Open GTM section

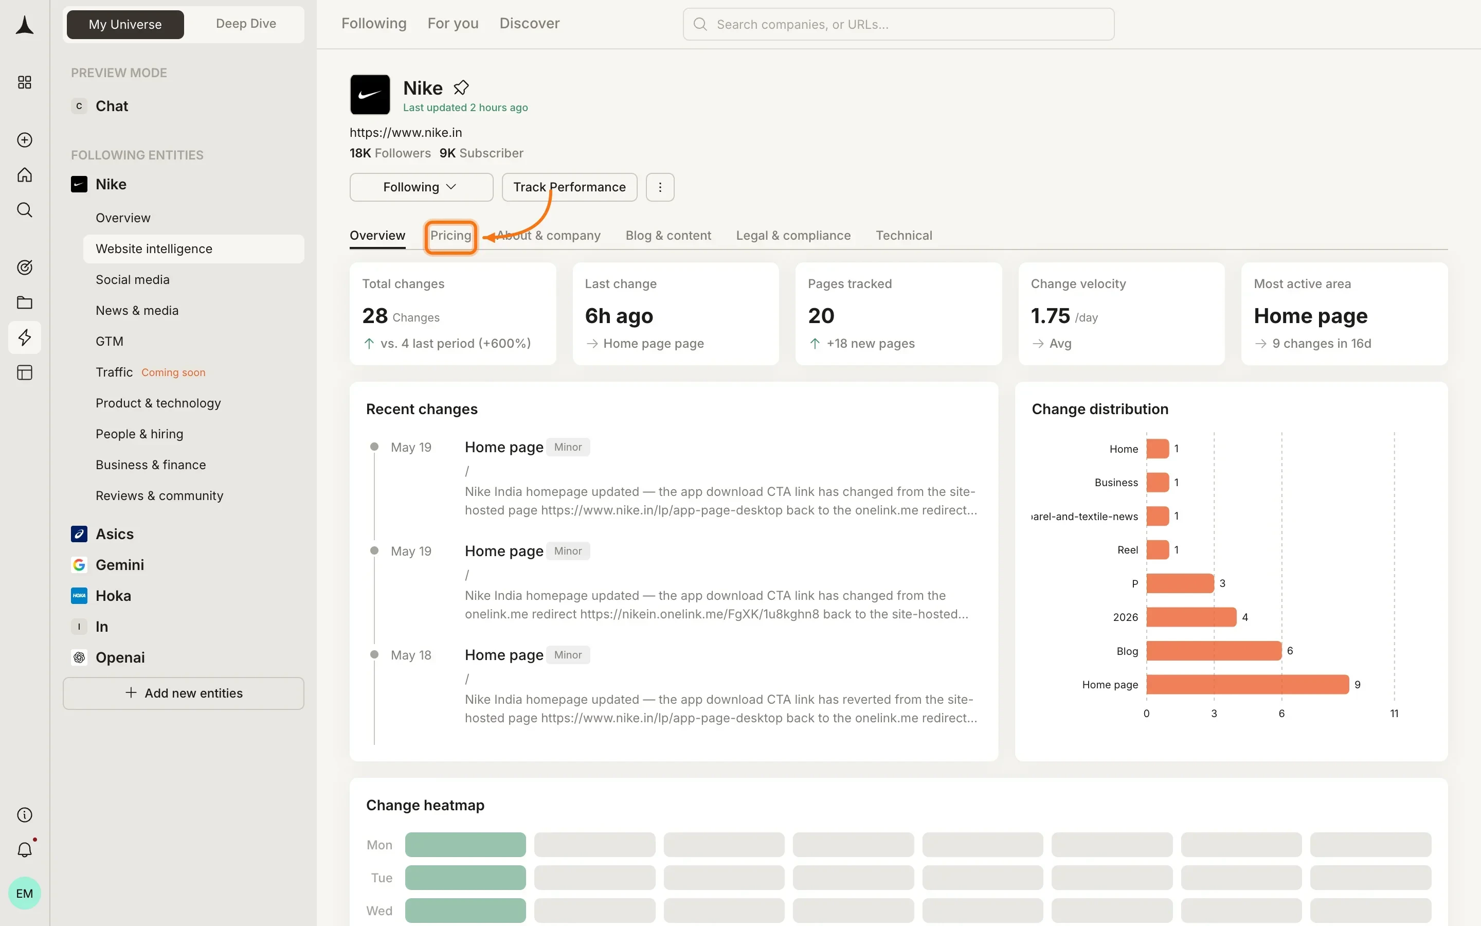[110, 341]
